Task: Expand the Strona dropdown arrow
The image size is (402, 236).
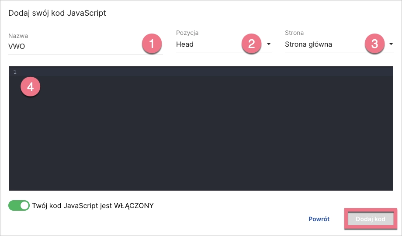Action: coord(391,44)
